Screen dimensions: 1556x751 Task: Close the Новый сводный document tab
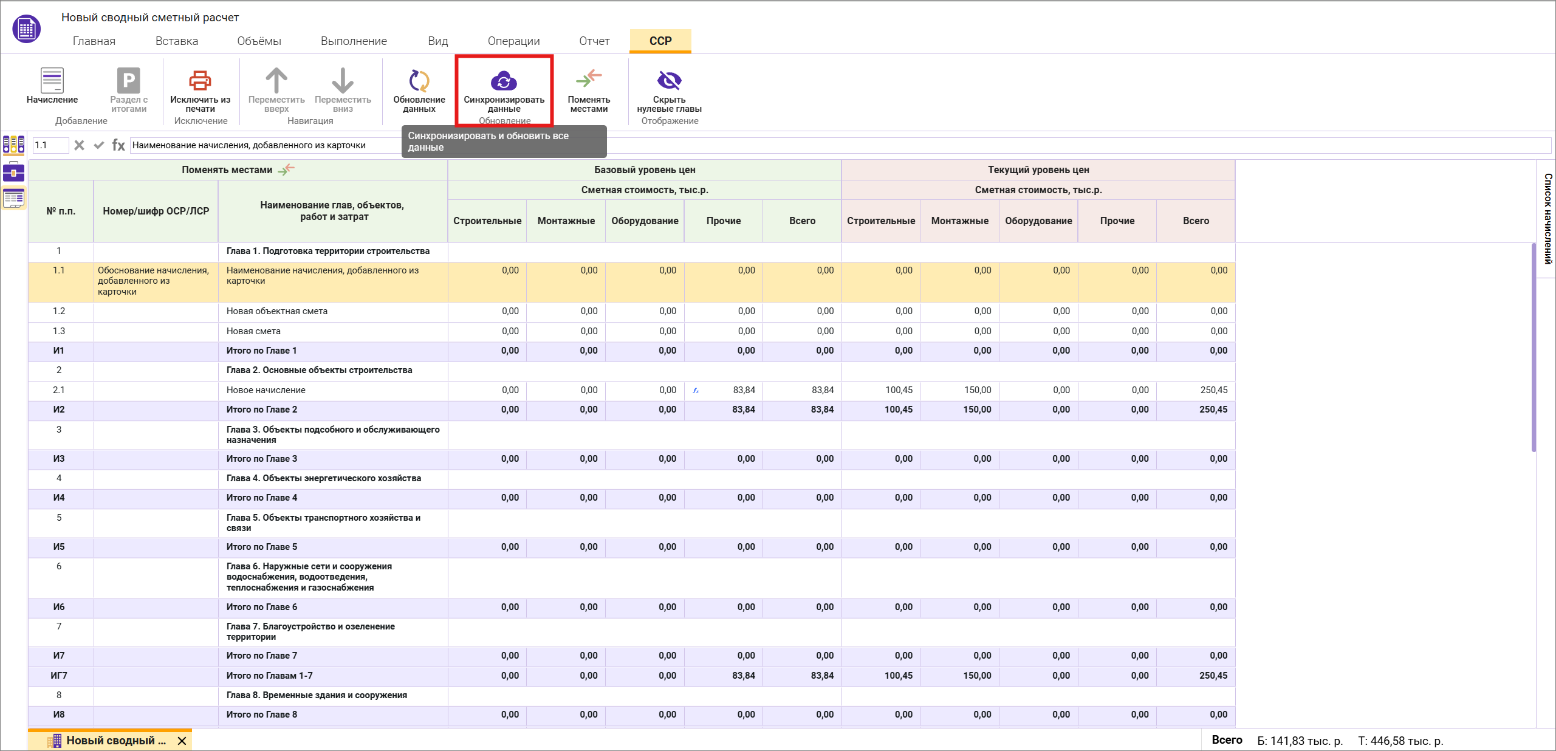click(182, 741)
